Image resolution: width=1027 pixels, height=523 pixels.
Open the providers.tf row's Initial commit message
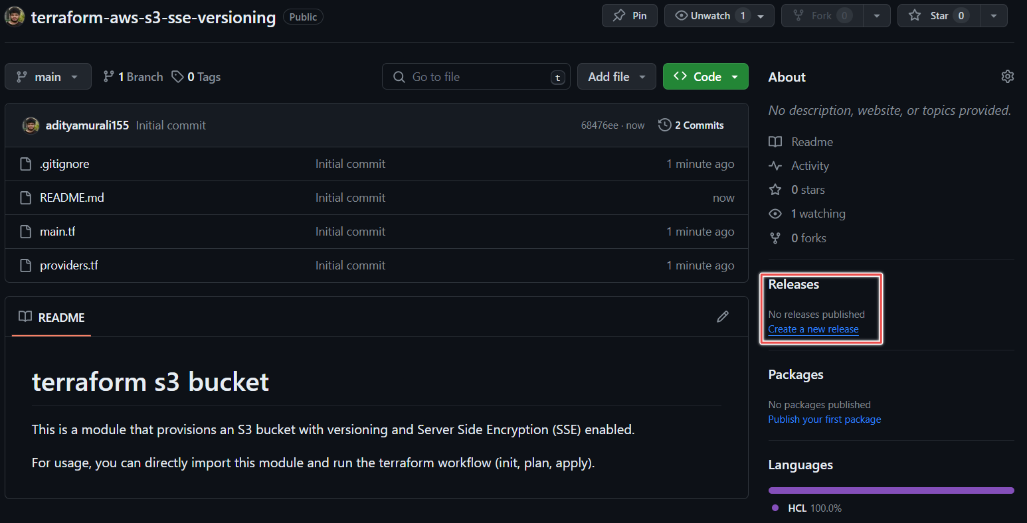350,265
